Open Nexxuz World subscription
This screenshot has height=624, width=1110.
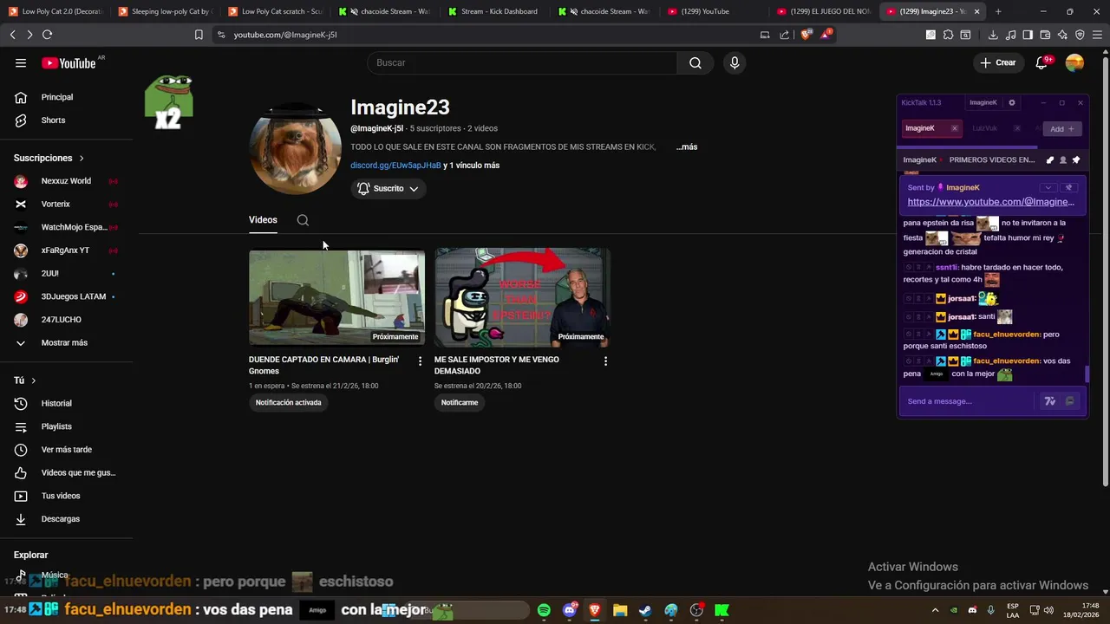pyautogui.click(x=66, y=181)
